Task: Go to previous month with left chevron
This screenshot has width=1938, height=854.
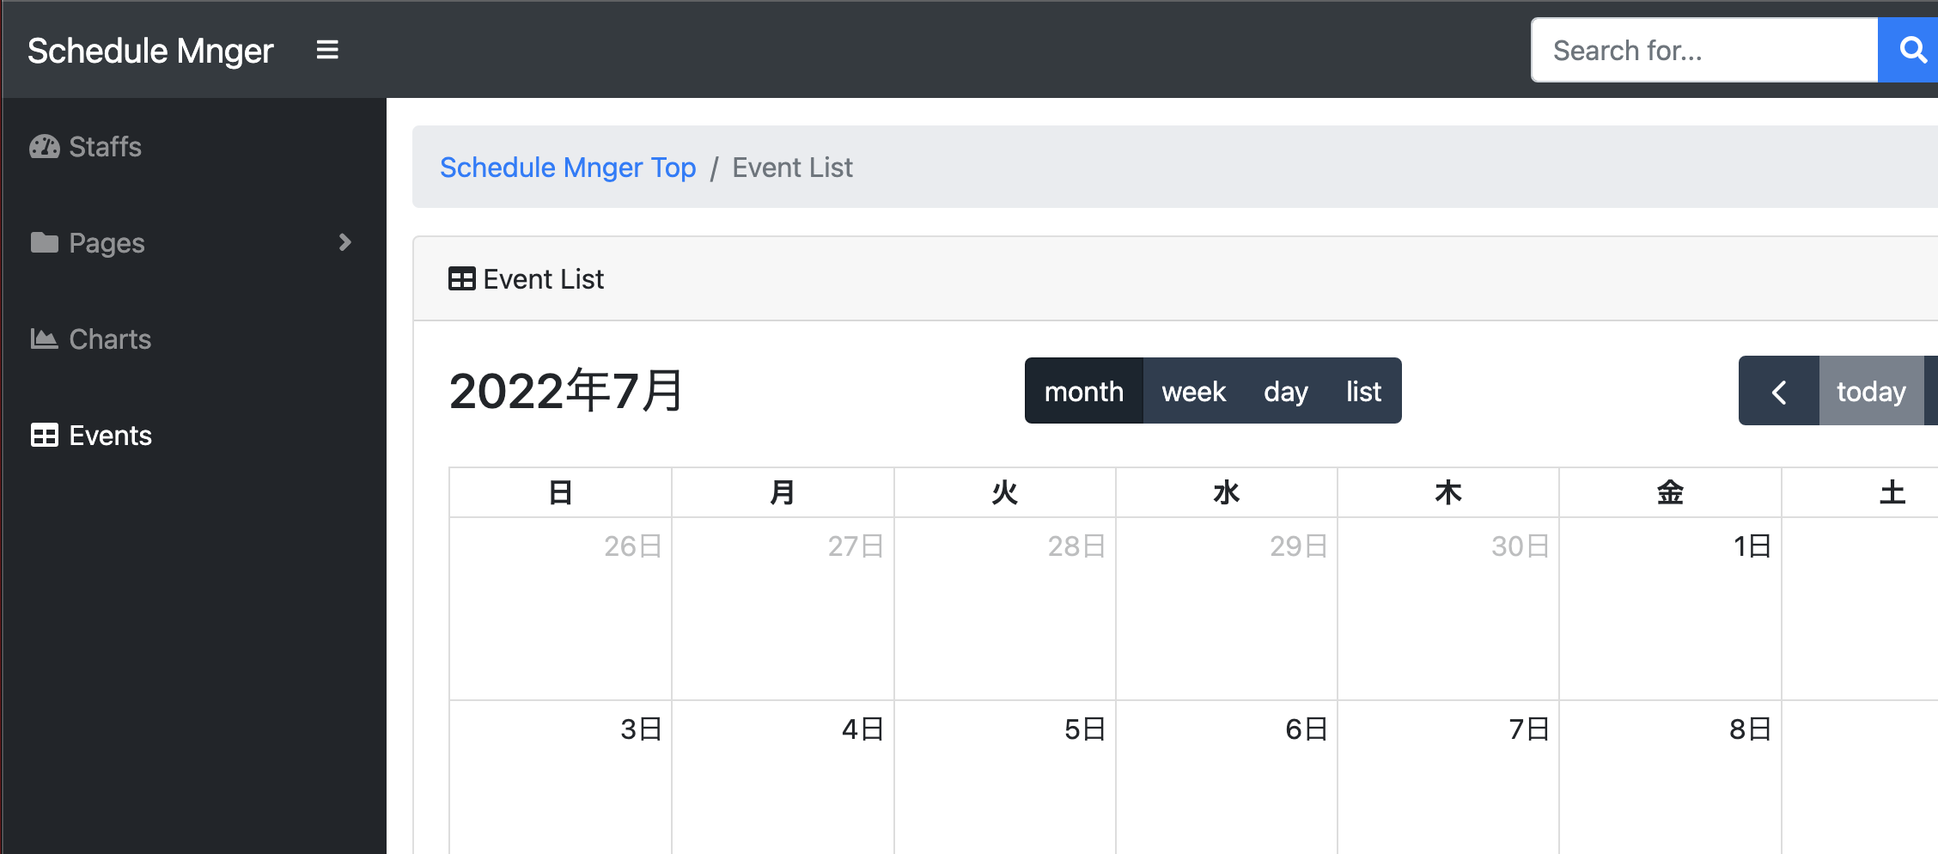Action: click(1778, 392)
